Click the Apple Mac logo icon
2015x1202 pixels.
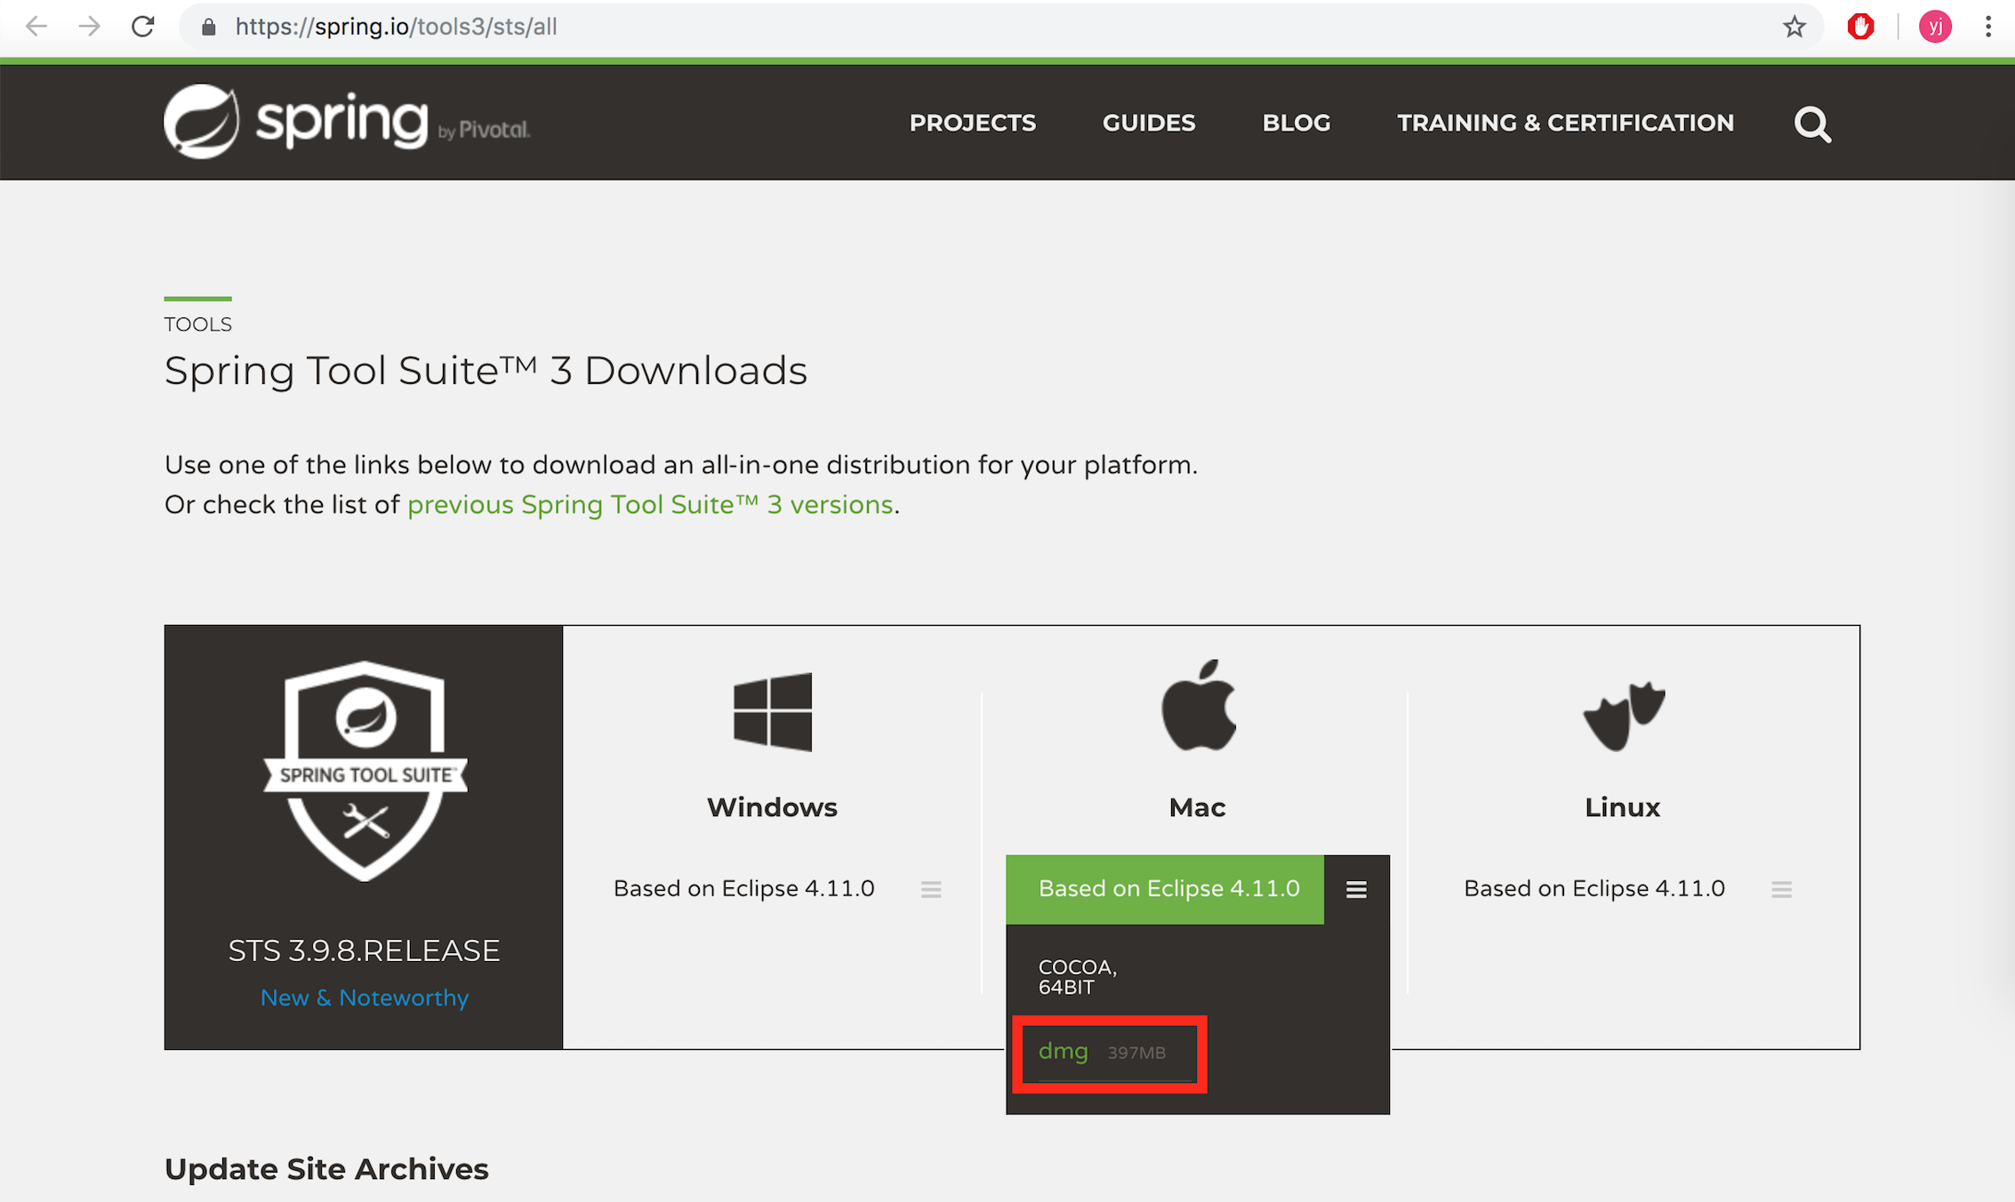click(x=1198, y=706)
